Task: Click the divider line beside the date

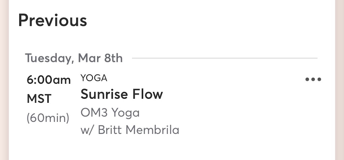Action: [224, 58]
